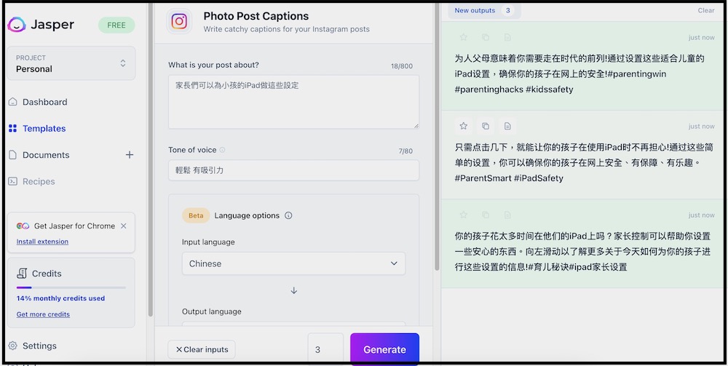Click the Get more credits link
The width and height of the screenshot is (728, 366).
click(x=43, y=314)
